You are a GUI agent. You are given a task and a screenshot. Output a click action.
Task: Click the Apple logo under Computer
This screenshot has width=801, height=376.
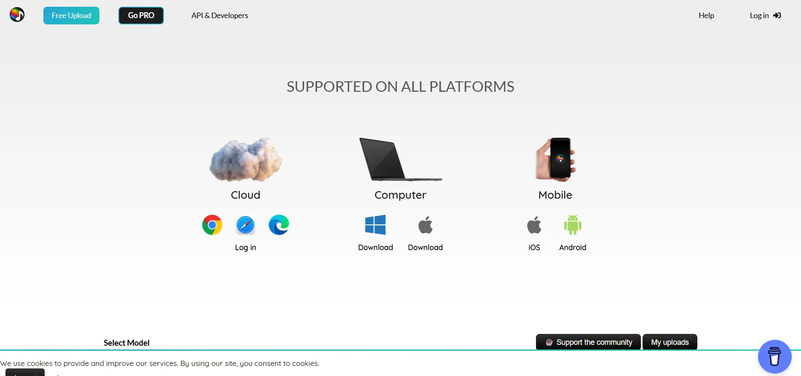click(425, 225)
